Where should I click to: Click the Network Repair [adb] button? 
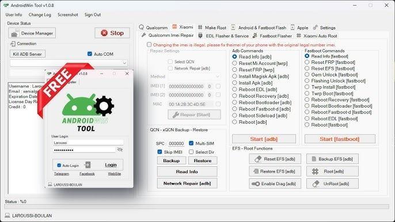point(187,183)
